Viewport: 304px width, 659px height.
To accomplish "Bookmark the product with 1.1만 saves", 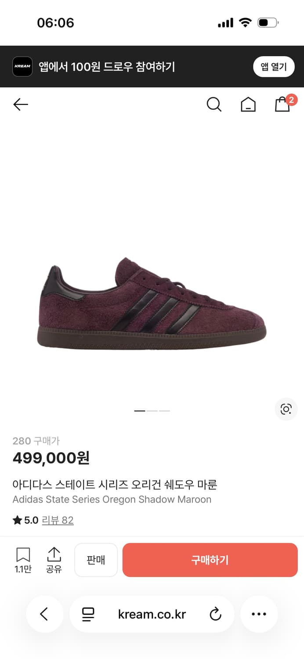I will (x=23, y=560).
